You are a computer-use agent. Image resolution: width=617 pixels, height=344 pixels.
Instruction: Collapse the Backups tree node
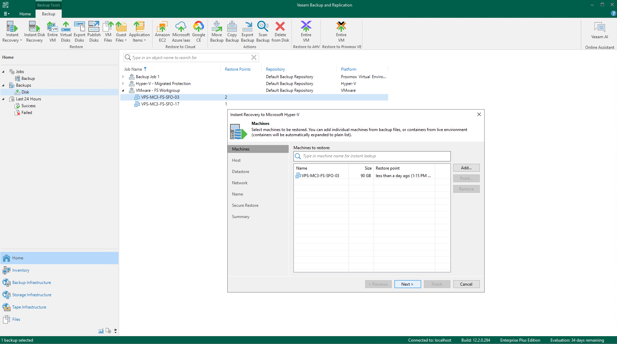pos(3,85)
